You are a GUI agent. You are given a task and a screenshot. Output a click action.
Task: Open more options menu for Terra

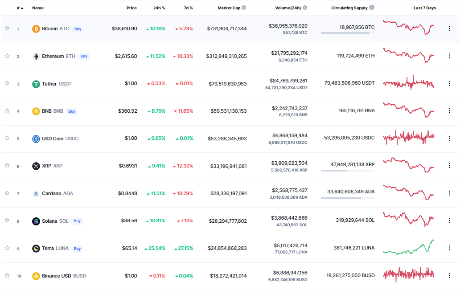tap(449, 248)
